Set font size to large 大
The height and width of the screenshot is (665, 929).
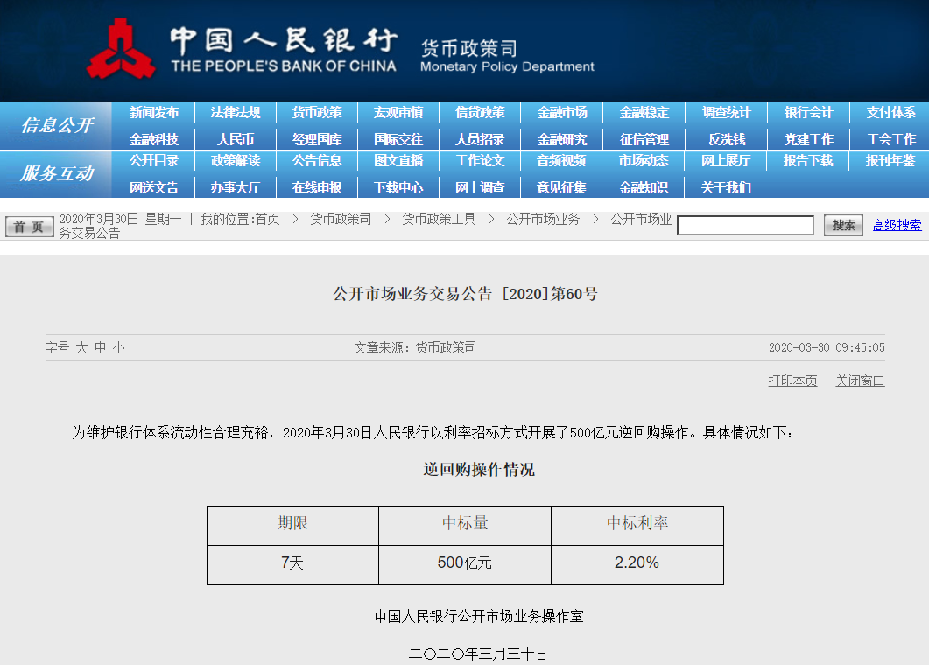click(x=81, y=348)
